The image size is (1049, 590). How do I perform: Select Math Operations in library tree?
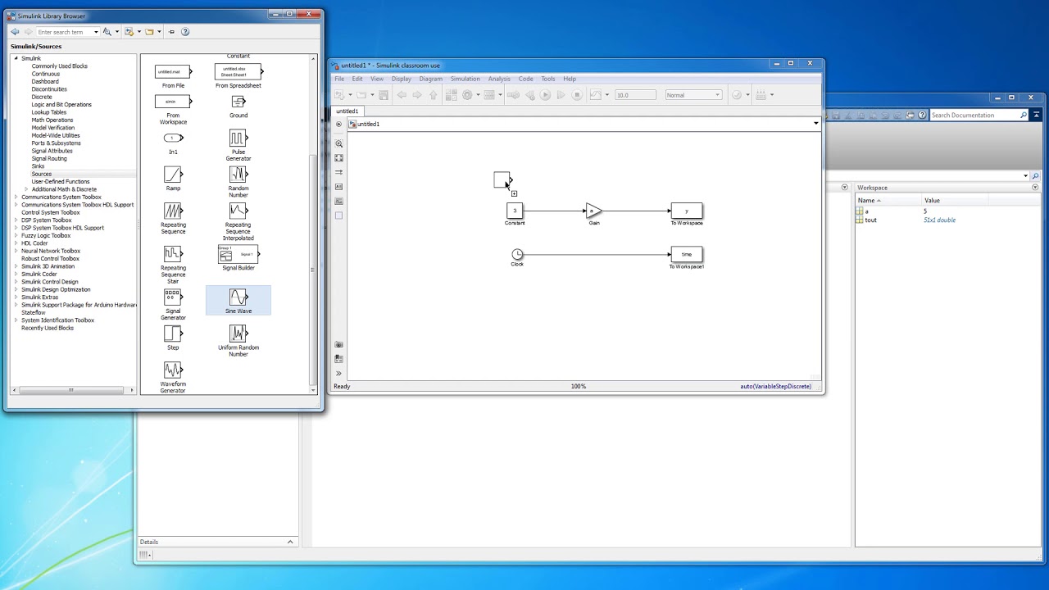(x=52, y=120)
